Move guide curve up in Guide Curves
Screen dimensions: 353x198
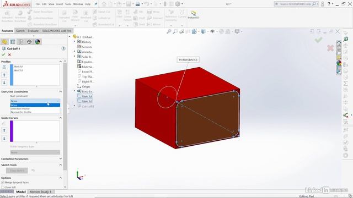pos(4,130)
